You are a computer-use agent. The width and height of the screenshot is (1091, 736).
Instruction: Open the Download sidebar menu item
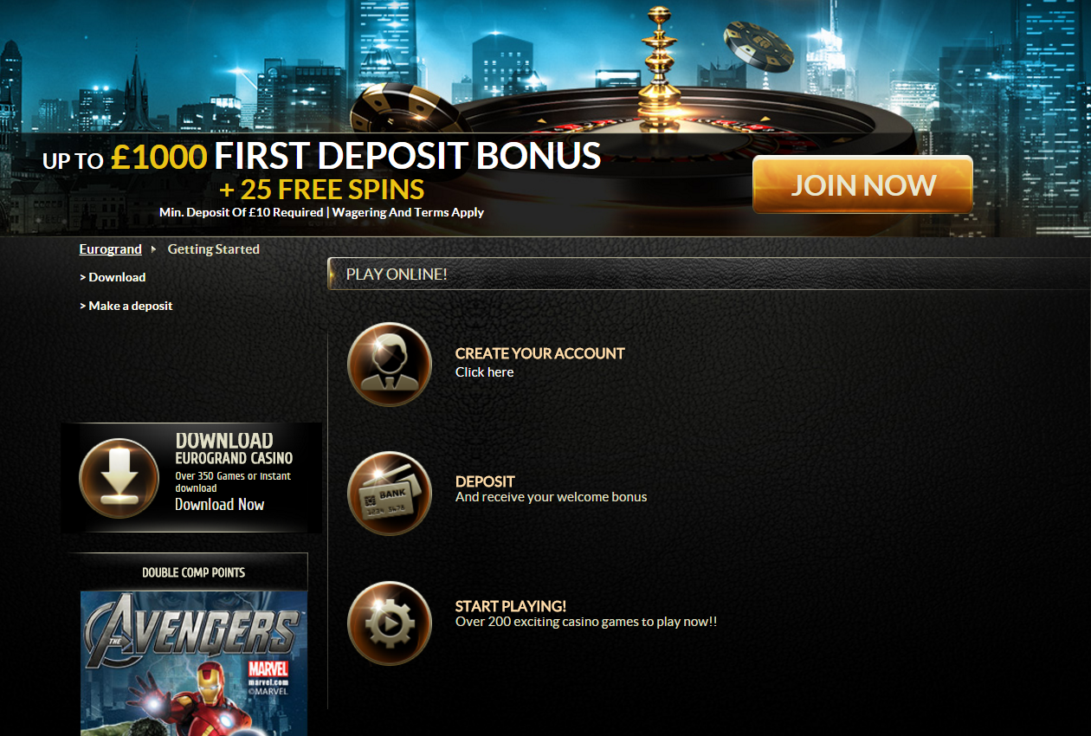113,277
